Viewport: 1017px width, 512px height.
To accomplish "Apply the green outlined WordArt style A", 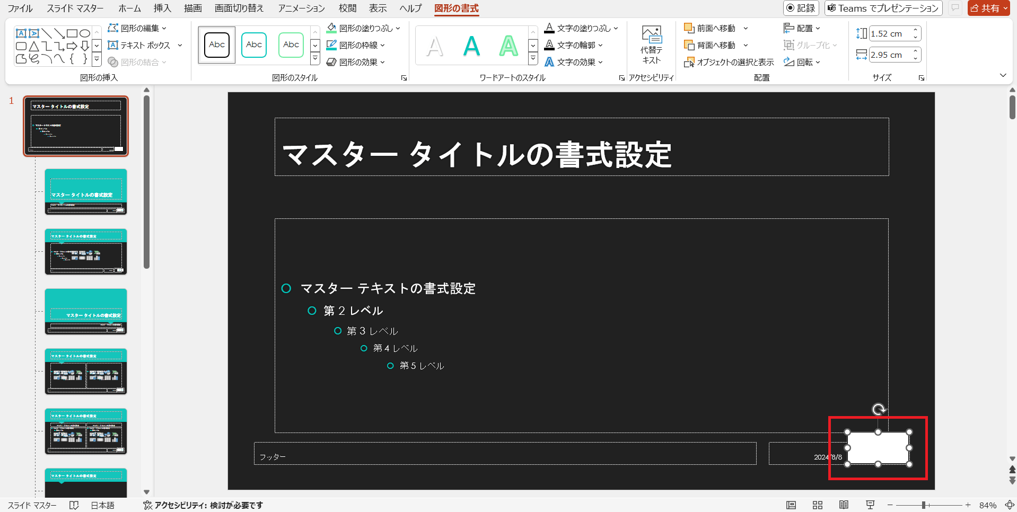I will tap(508, 46).
